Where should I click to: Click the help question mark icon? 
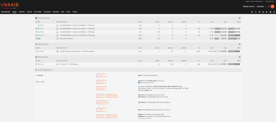[270, 12]
